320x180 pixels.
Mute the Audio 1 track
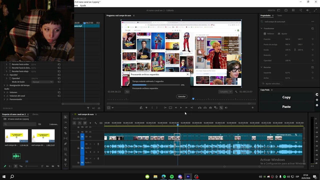[x=90, y=144]
